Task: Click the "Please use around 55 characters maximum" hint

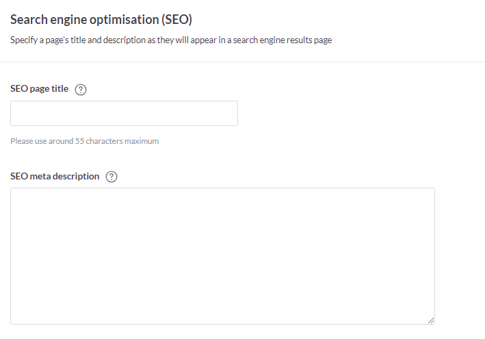Action: coord(84,141)
